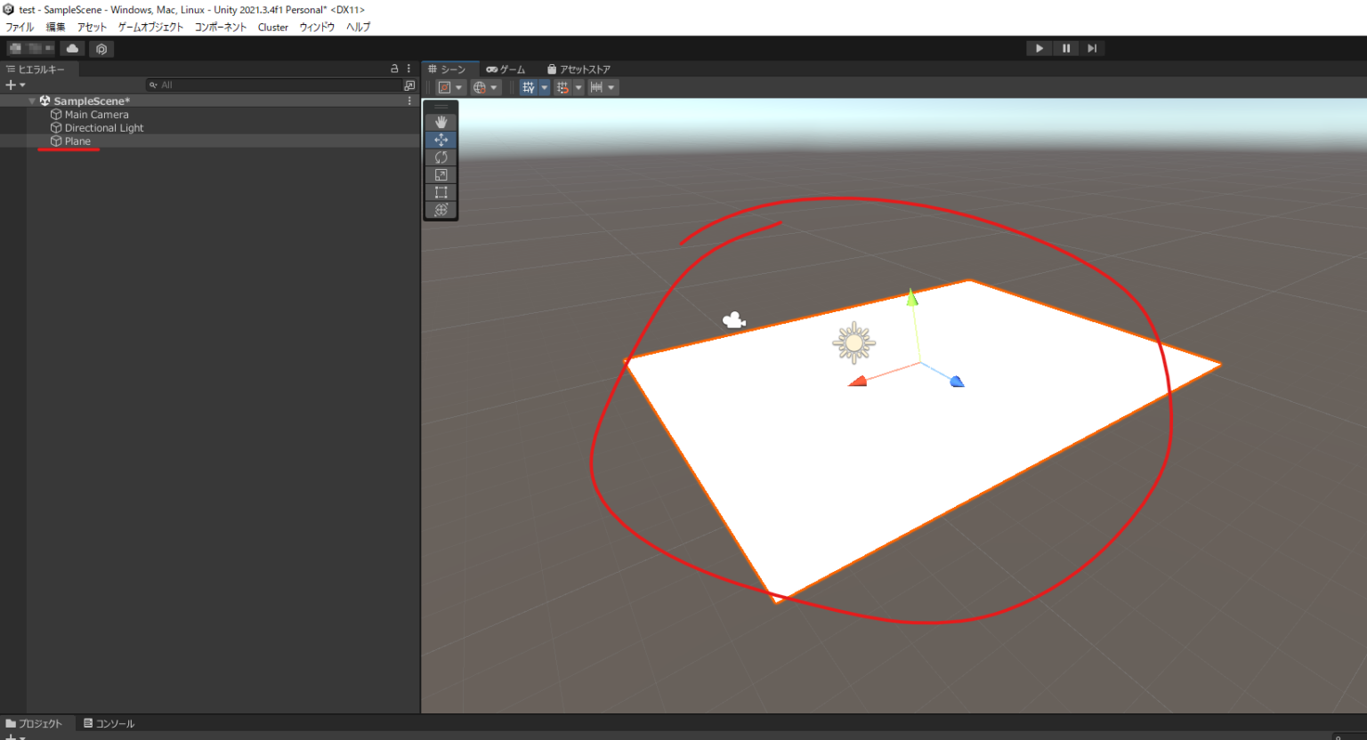This screenshot has width=1367, height=740.
Task: Select the Scale tool
Action: [x=441, y=175]
